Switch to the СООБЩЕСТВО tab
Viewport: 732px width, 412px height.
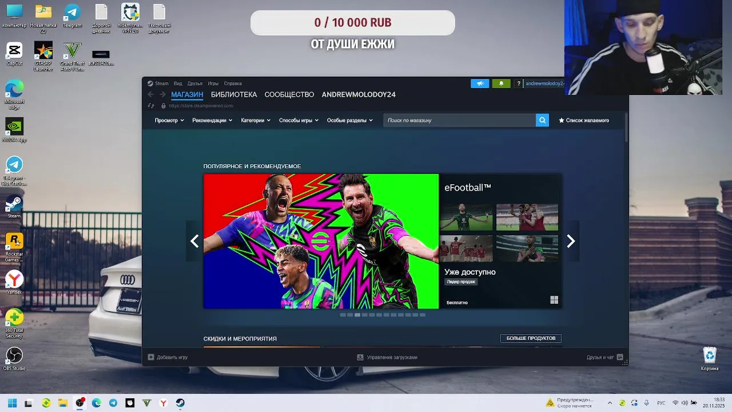(289, 94)
